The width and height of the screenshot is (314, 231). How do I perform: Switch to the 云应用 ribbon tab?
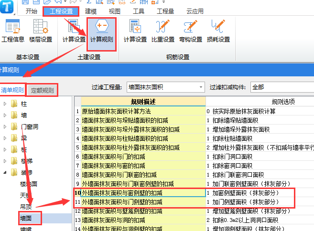point(195,11)
